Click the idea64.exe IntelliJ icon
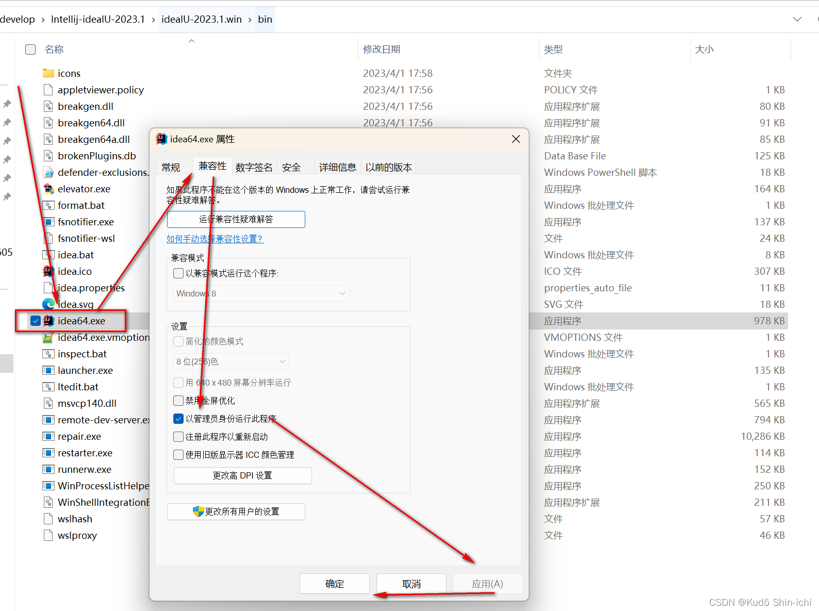 (x=48, y=321)
